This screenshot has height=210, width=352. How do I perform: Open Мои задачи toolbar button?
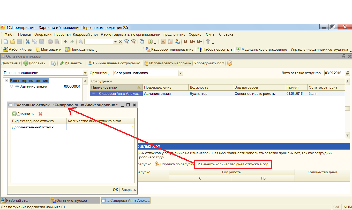point(49,49)
